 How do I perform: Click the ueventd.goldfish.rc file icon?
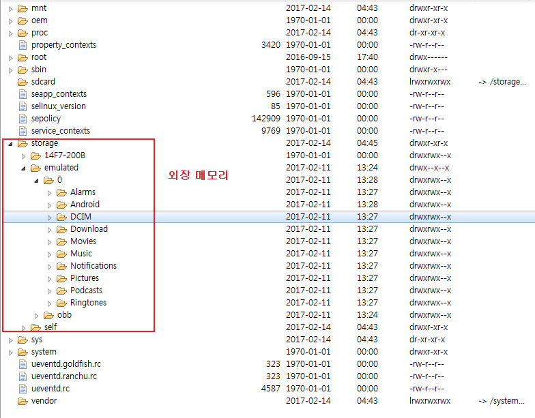23,364
